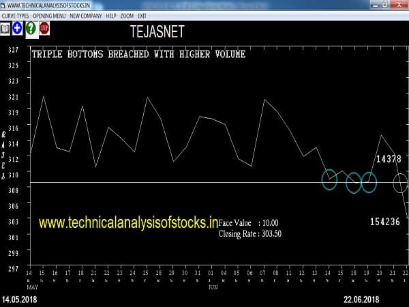Click the start date 14.05.2018
The image size is (409, 307).
tap(20, 299)
